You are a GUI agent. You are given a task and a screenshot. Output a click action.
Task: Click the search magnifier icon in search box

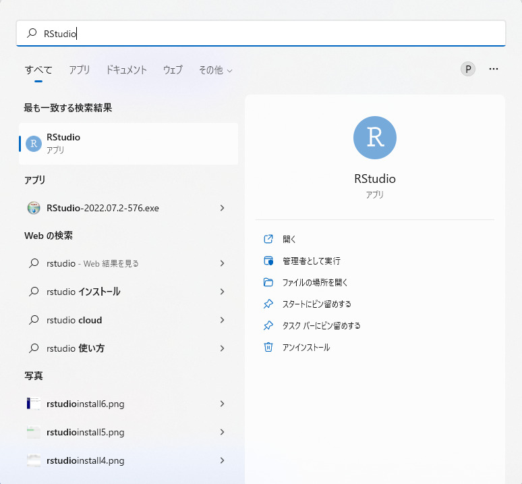32,33
